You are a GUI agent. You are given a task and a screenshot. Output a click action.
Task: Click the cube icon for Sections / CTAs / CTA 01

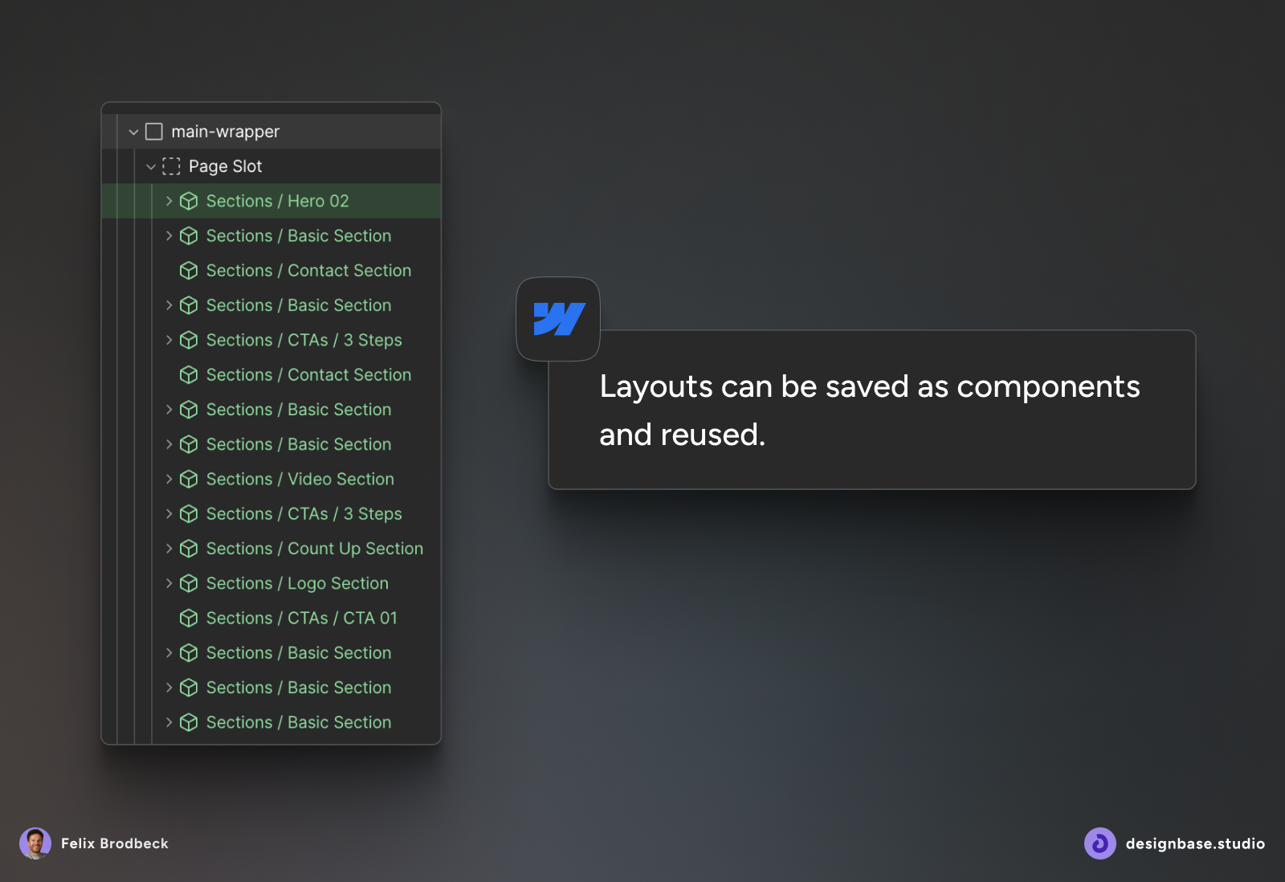[x=189, y=618]
